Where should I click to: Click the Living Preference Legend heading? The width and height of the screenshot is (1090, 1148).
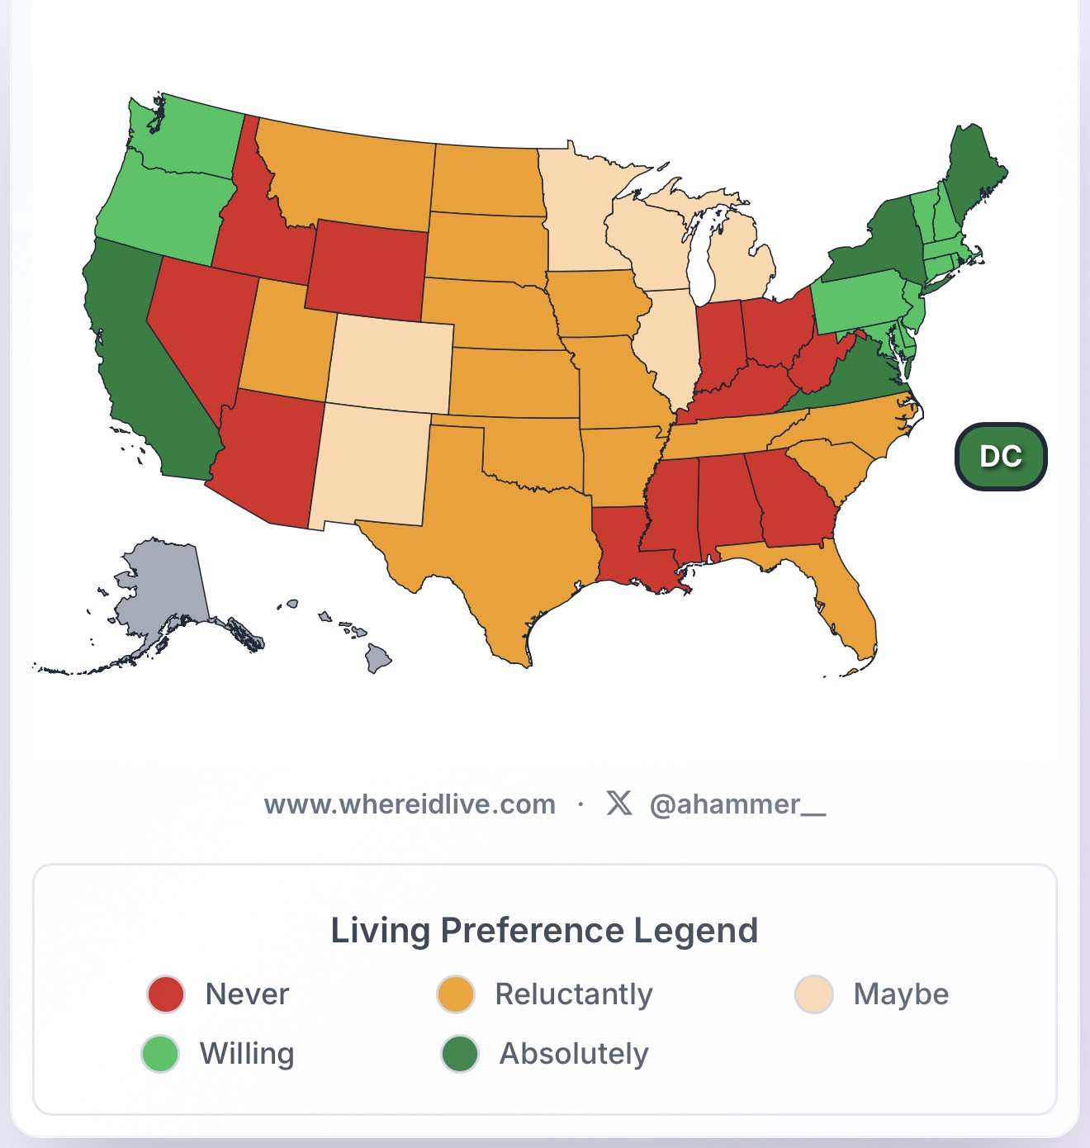544,930
